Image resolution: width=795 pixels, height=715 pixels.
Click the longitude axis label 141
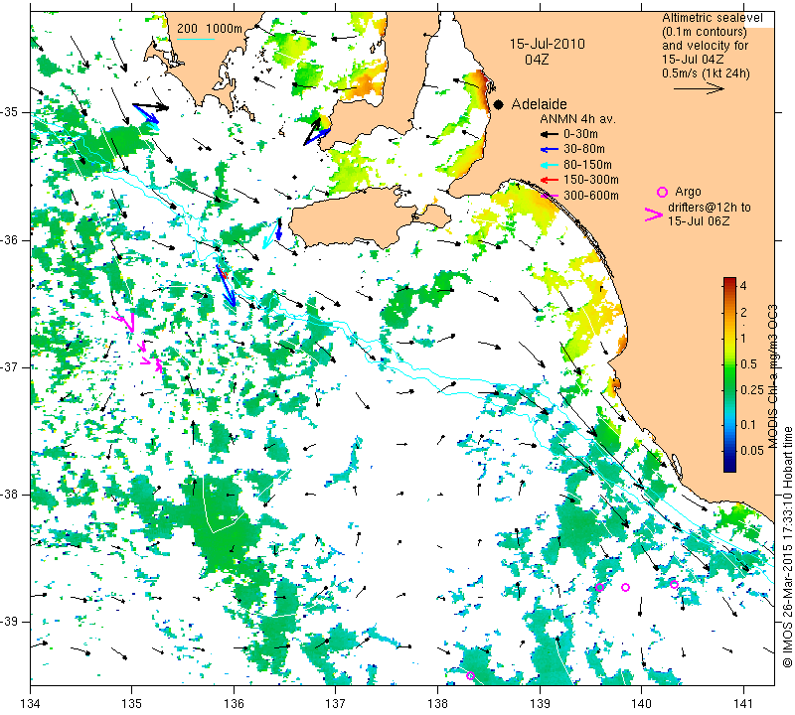click(x=743, y=704)
